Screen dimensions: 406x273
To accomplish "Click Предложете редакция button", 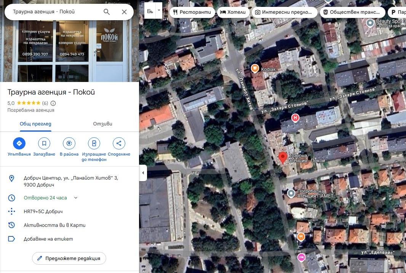I will click(69, 259).
